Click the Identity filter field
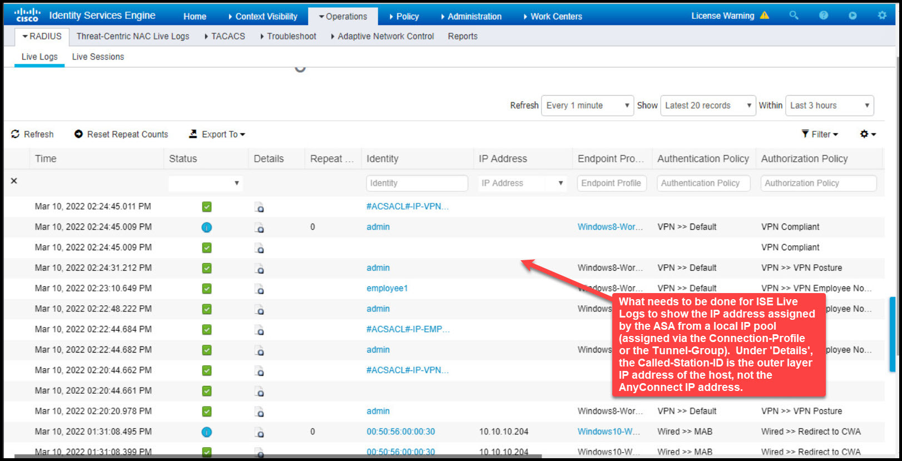The height and width of the screenshot is (461, 902). click(x=417, y=183)
